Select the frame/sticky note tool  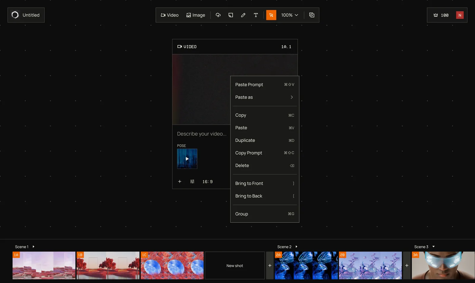[x=231, y=15]
